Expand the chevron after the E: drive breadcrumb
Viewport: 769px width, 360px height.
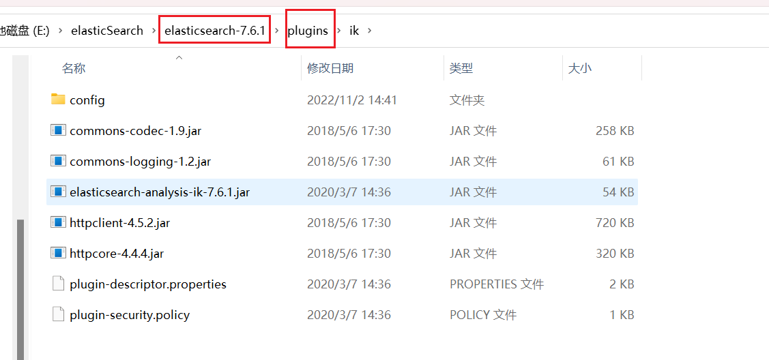point(60,31)
